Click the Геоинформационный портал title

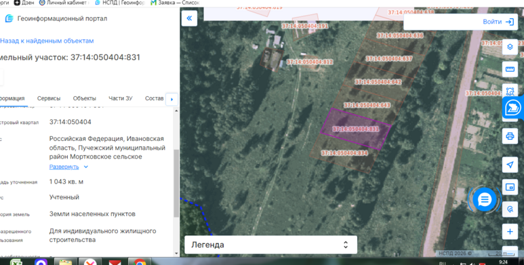62,18
